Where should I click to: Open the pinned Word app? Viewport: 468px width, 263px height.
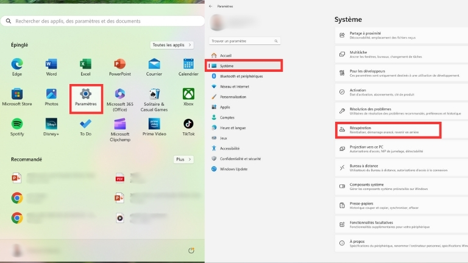tap(51, 63)
